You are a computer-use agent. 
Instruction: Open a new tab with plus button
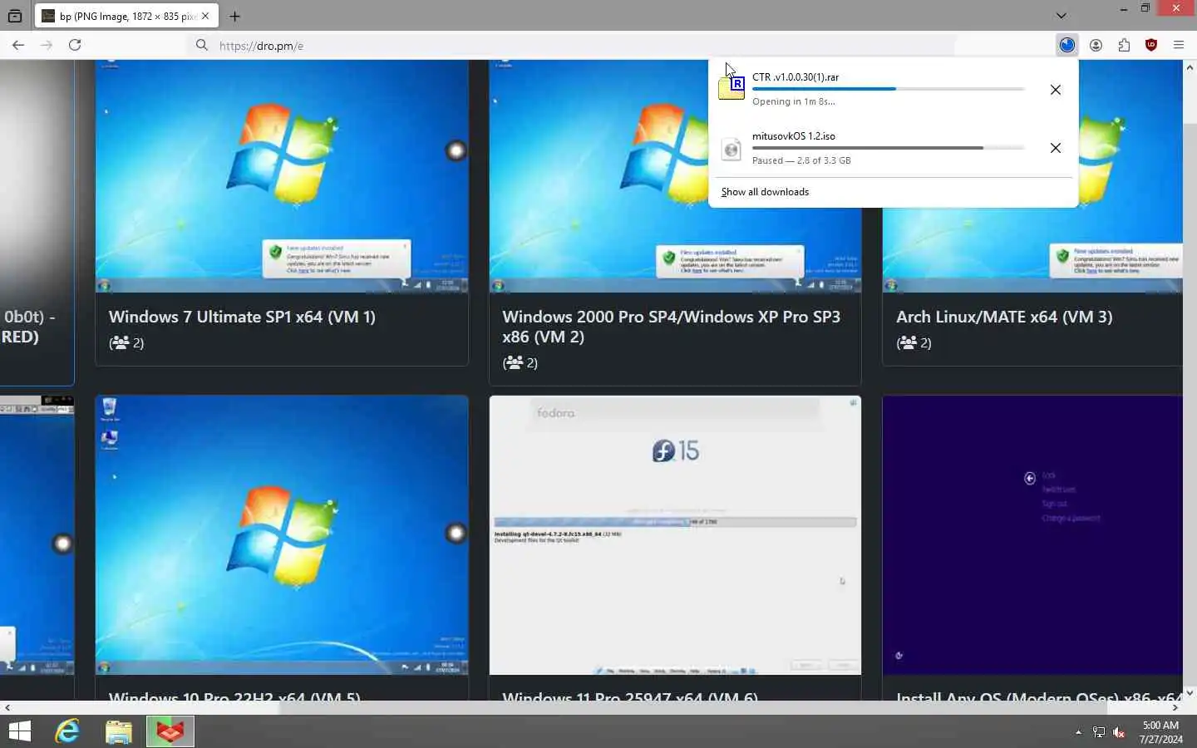tap(235, 16)
